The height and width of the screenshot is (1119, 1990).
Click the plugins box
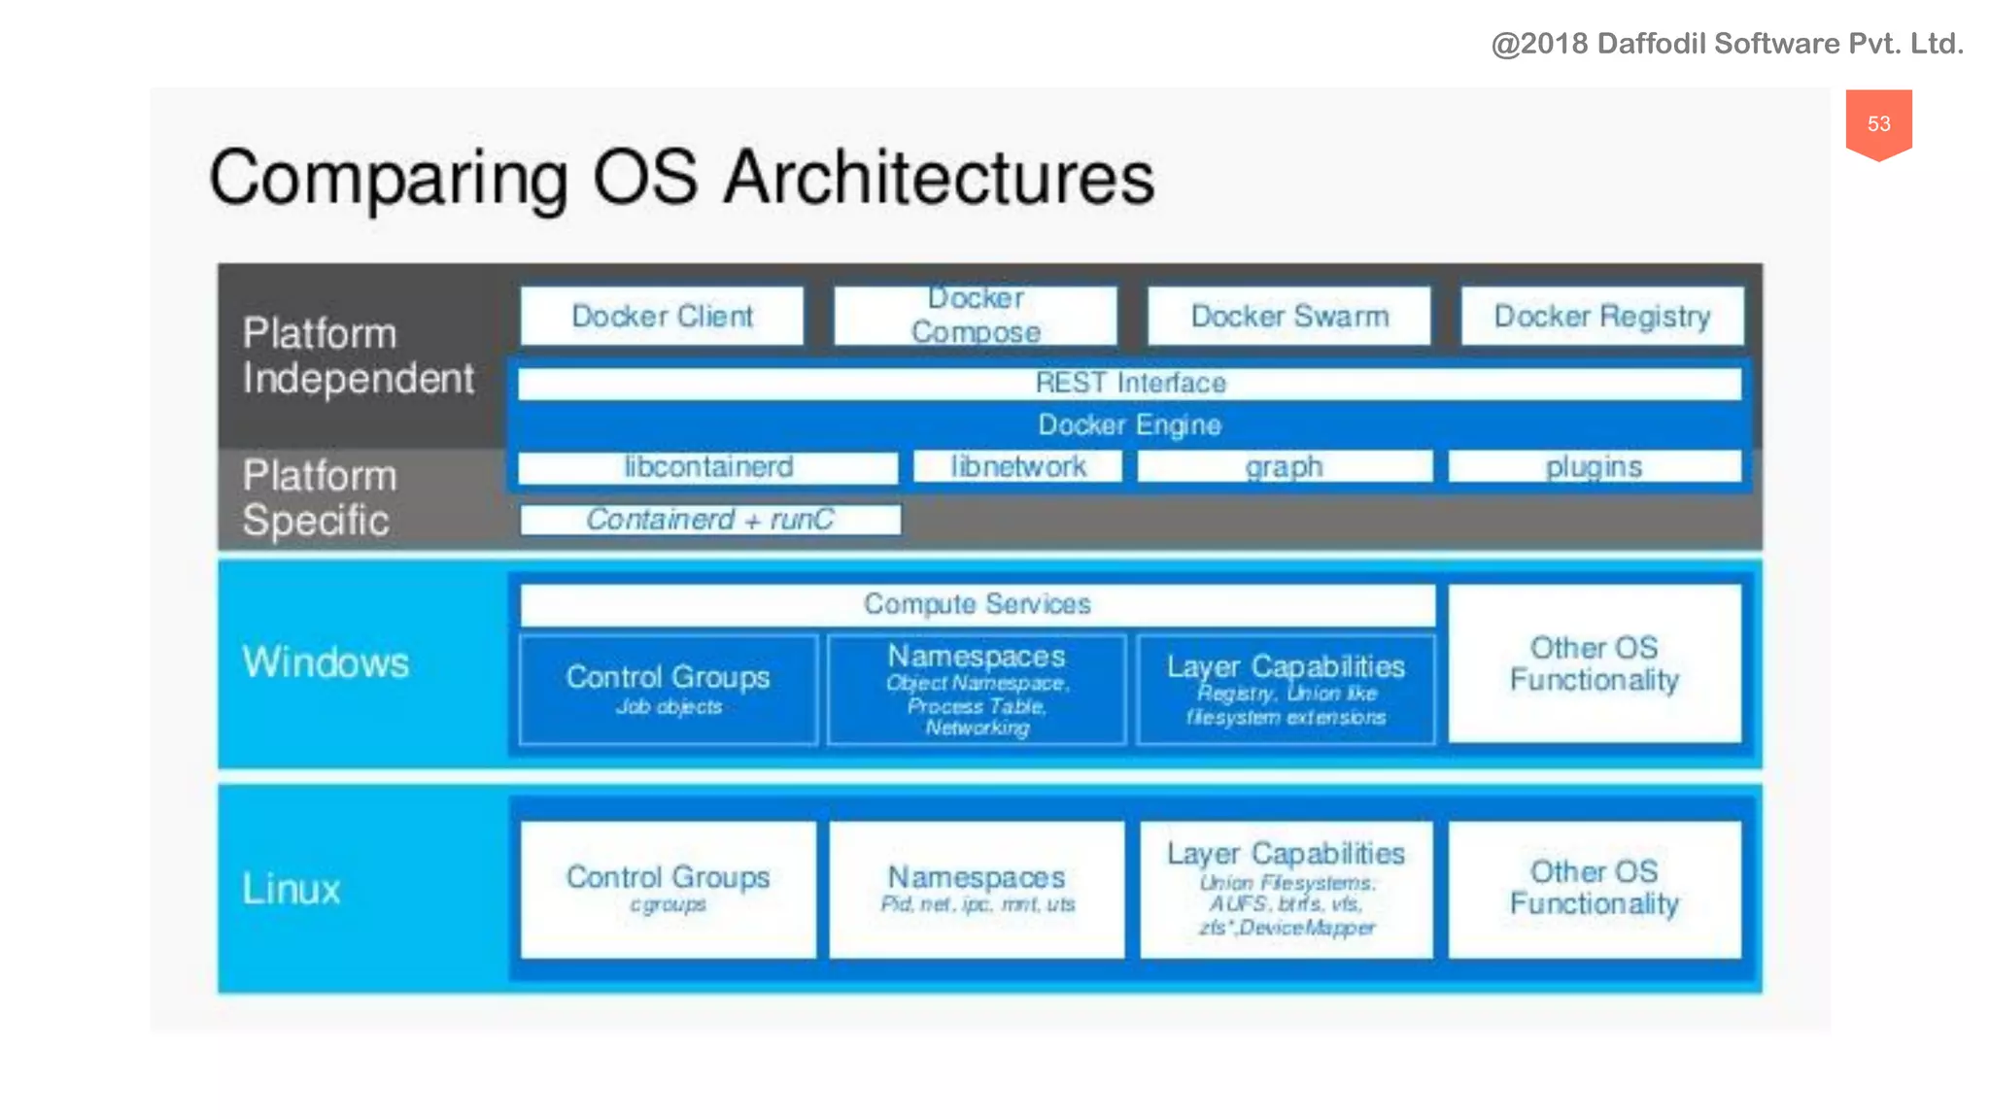(x=1594, y=467)
